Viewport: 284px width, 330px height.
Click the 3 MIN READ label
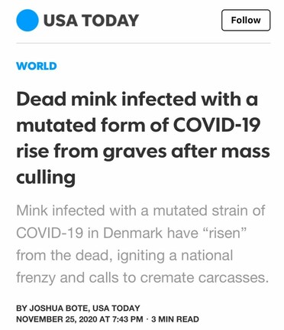(175, 319)
